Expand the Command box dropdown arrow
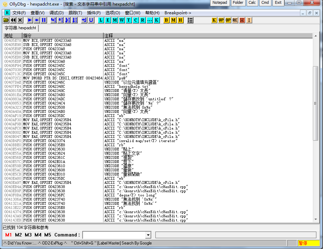Screen dimensions: 323x249 click(x=148, y=235)
